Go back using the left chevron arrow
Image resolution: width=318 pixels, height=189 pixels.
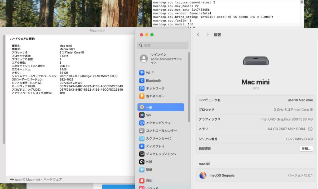pyautogui.click(x=198, y=34)
